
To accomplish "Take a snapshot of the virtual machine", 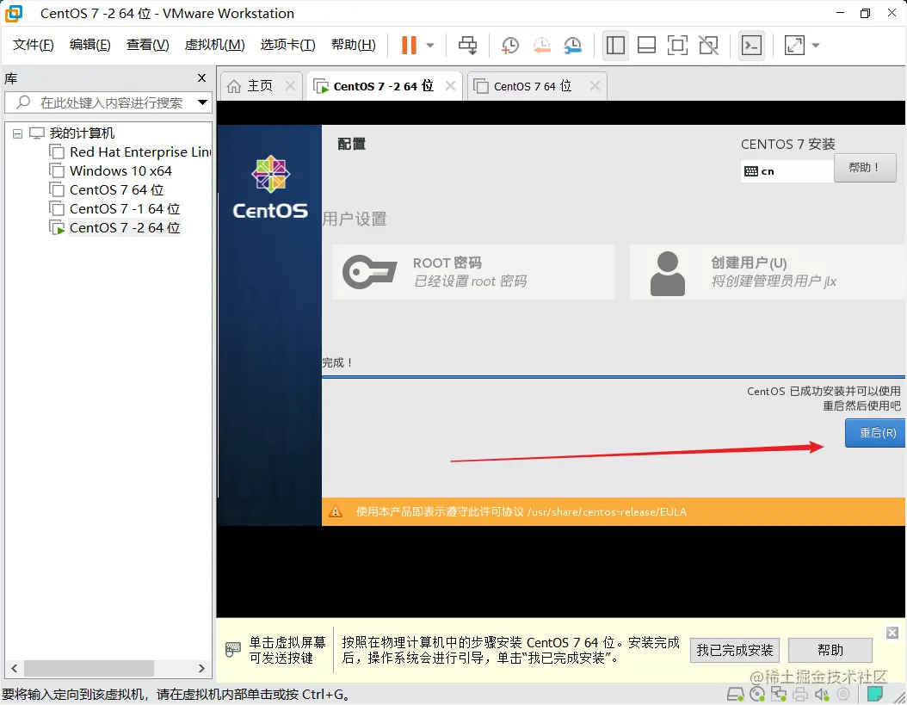I will click(510, 45).
